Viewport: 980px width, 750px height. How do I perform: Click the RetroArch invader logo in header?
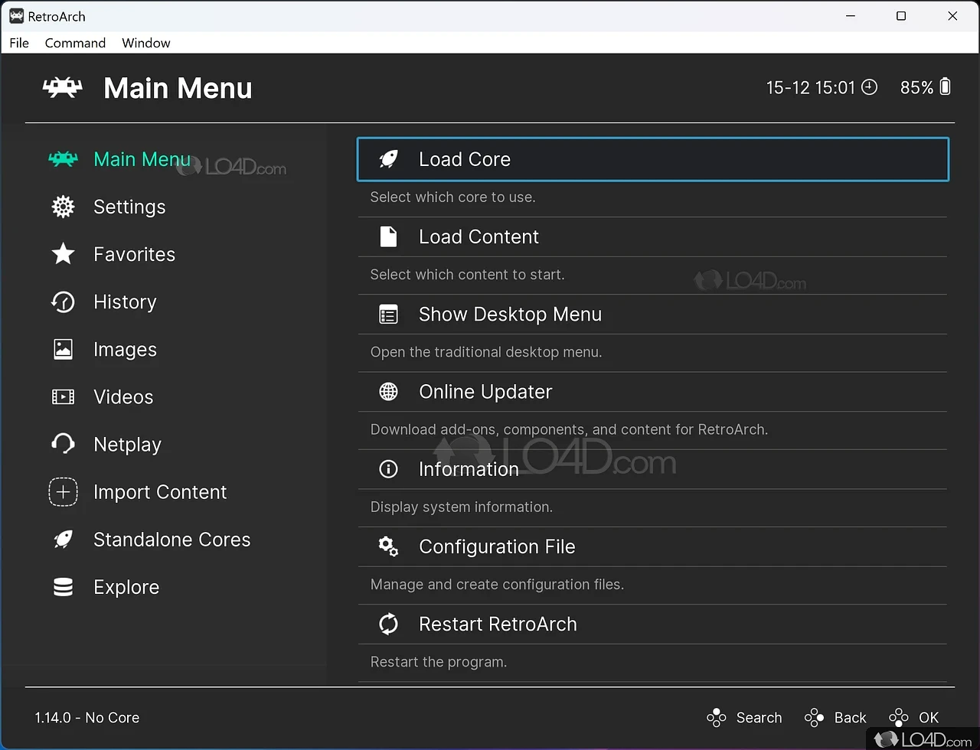[x=62, y=89]
